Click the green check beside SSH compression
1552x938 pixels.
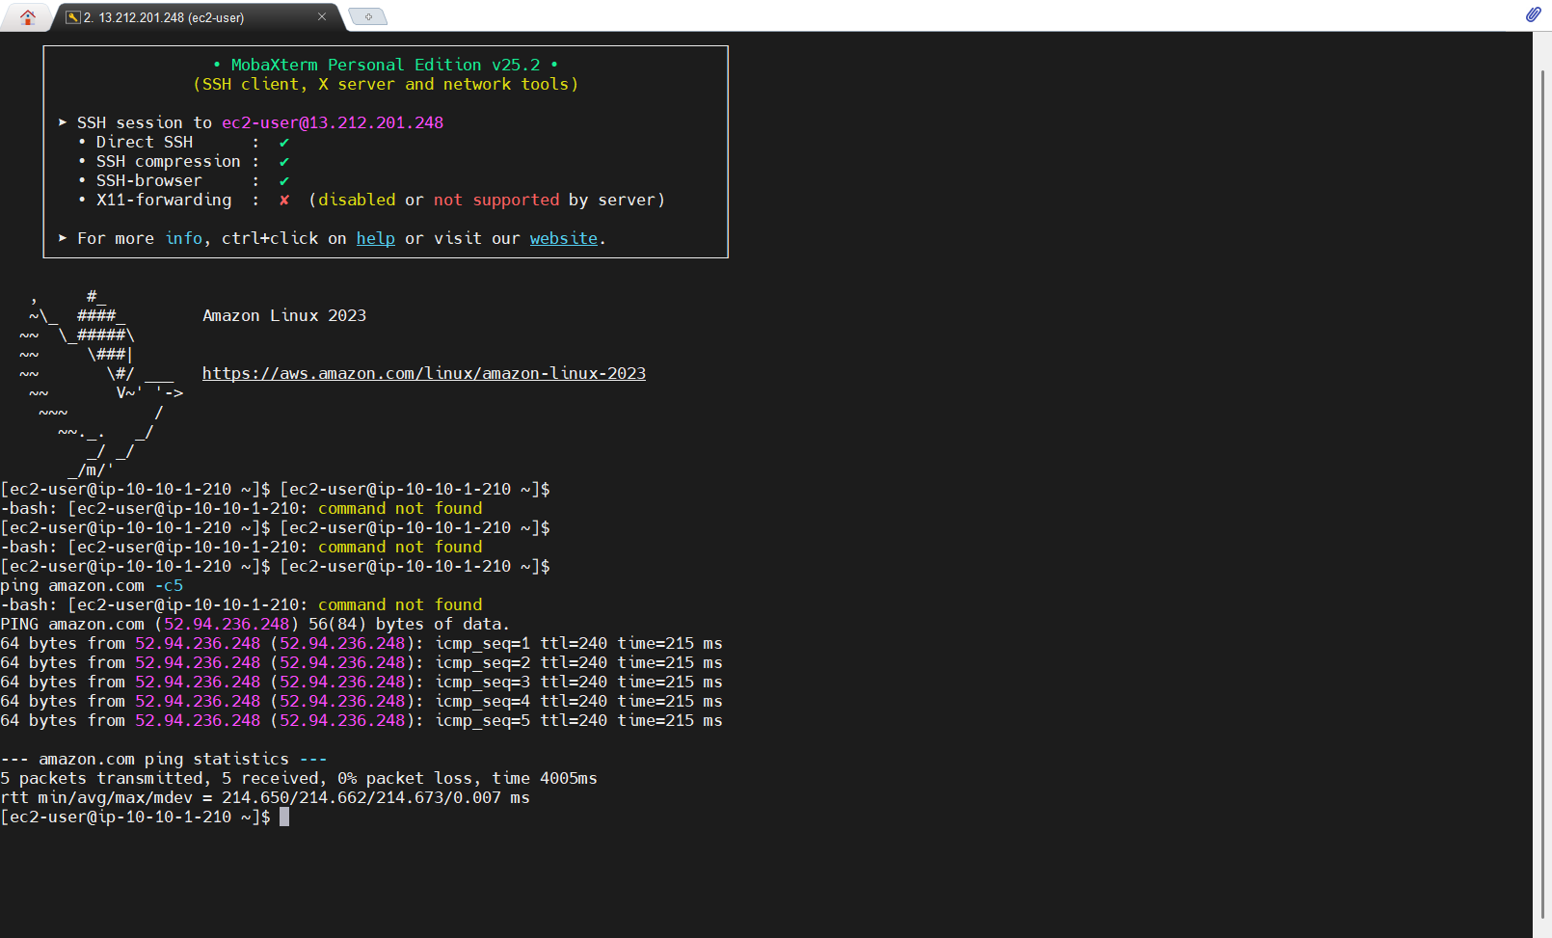click(283, 161)
